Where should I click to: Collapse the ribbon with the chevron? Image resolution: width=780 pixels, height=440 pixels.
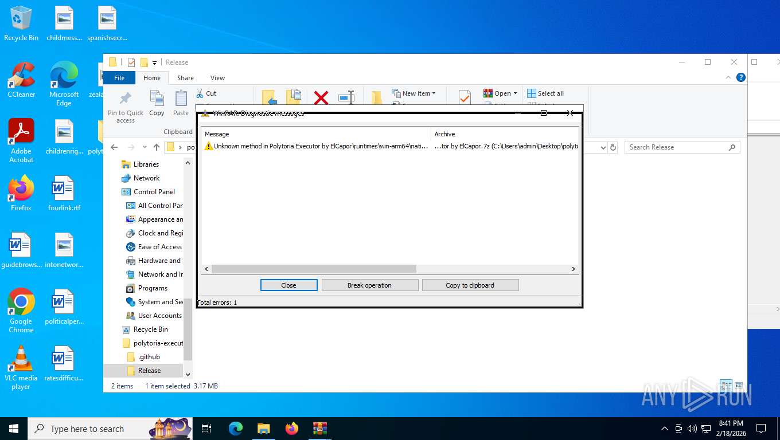tap(729, 77)
